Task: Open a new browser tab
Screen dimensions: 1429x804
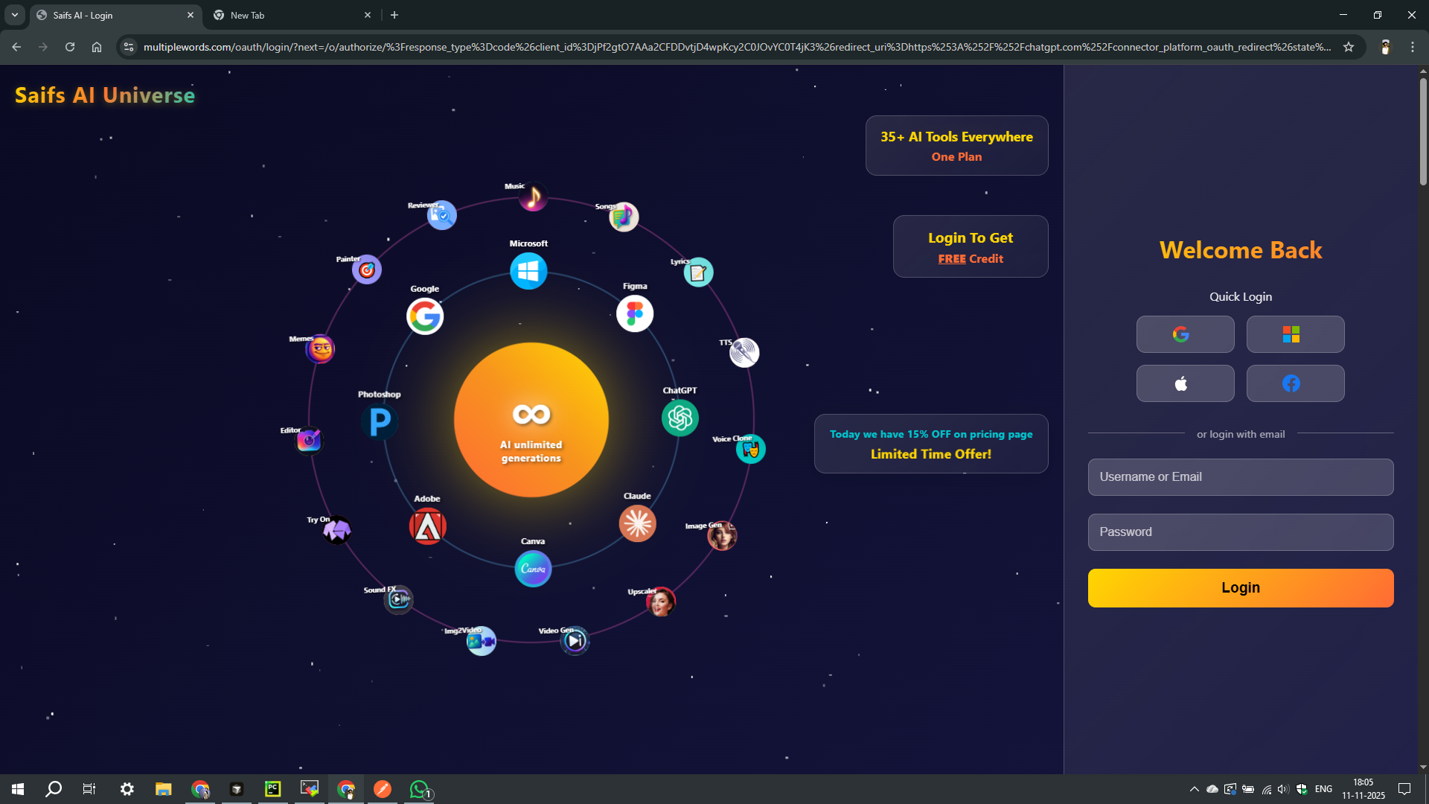Action: [x=394, y=15]
